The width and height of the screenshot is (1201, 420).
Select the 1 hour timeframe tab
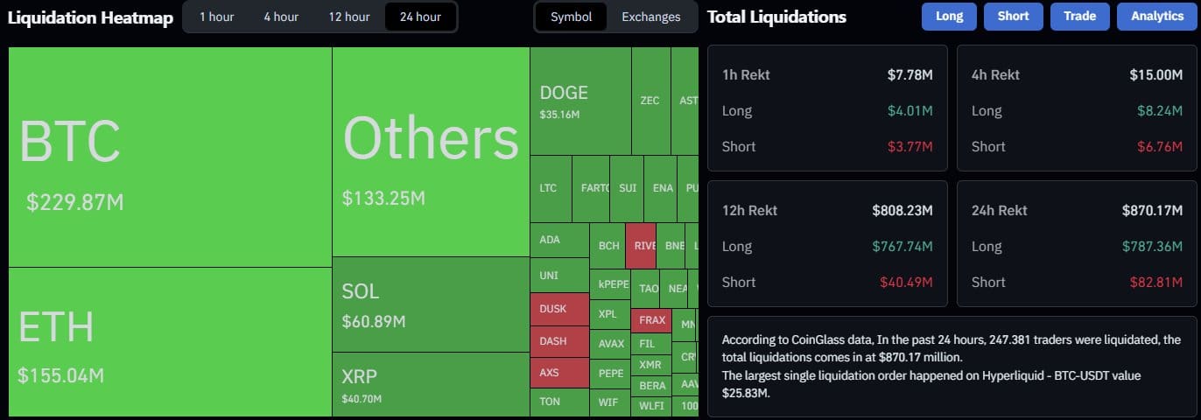point(215,17)
